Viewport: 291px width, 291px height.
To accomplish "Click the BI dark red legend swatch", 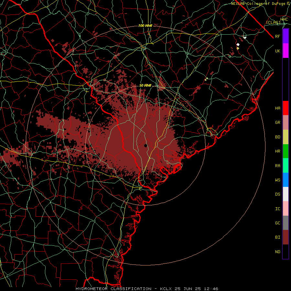I will pos(286,237).
